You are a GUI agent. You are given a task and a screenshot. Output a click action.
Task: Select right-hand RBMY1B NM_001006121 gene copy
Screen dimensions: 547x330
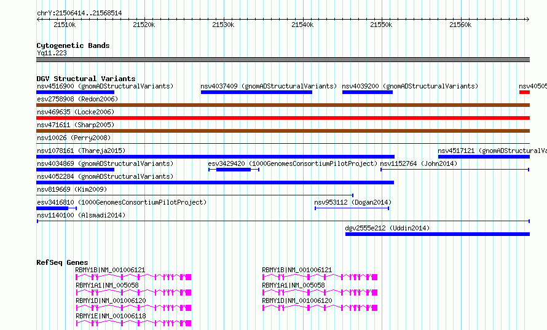pos(320,277)
